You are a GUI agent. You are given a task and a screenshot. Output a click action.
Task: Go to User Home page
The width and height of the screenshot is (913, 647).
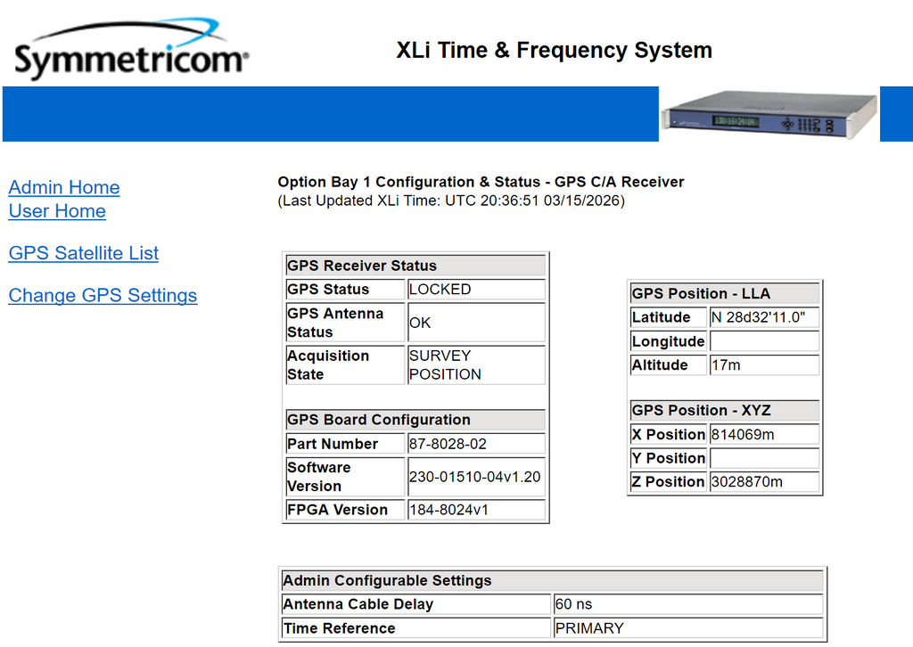pyautogui.click(x=57, y=211)
